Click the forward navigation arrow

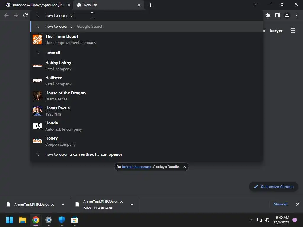tap(16, 15)
